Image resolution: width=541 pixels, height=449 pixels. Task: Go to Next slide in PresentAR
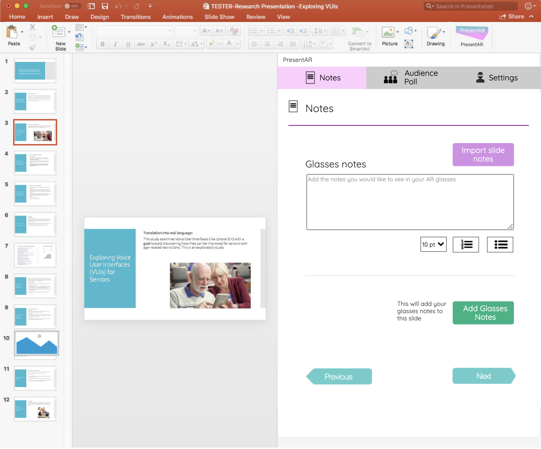[484, 376]
